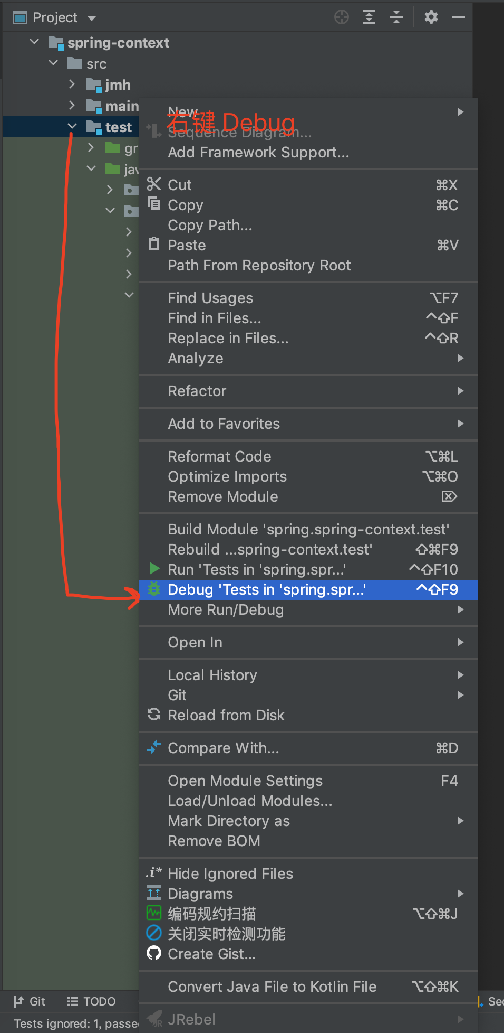Image resolution: width=504 pixels, height=1033 pixels.
Task: Click the Collapse All icon in Project toolbar
Action: point(396,17)
